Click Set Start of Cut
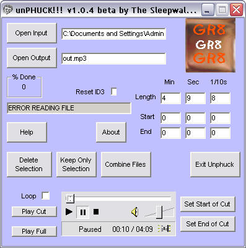This screenshot has height=248, width=246. pyautogui.click(x=208, y=204)
